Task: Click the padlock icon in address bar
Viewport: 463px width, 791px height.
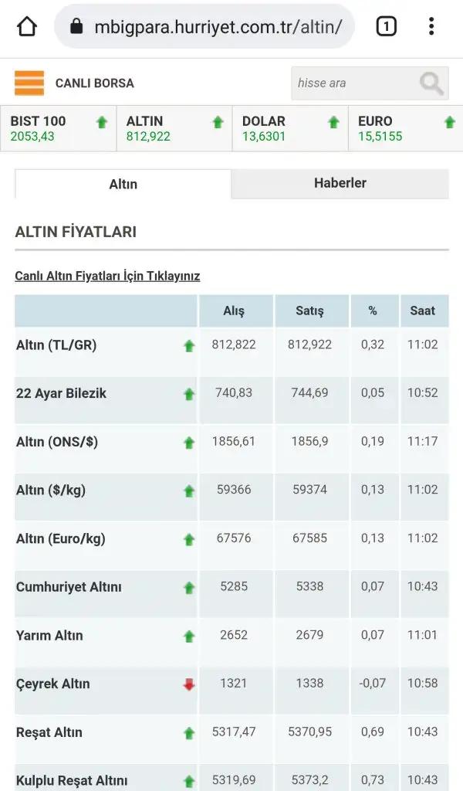Action: [x=76, y=26]
